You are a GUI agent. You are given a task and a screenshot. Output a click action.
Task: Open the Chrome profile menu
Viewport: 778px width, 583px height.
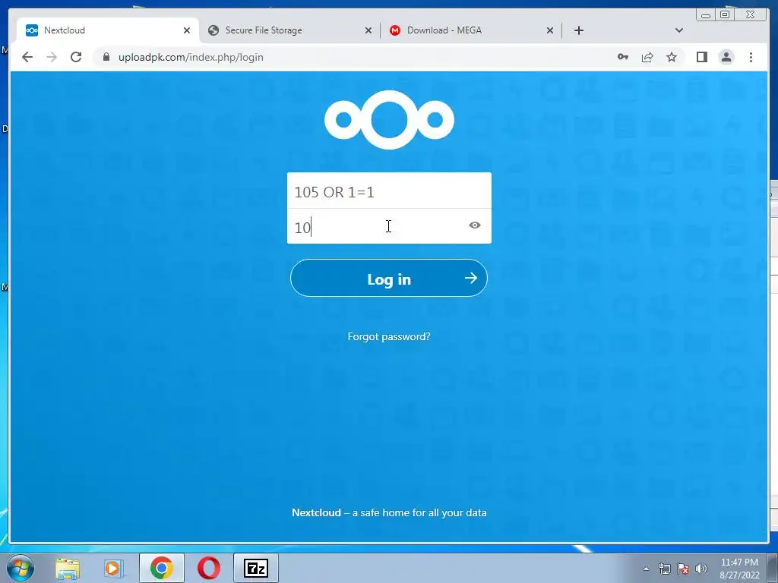click(726, 57)
